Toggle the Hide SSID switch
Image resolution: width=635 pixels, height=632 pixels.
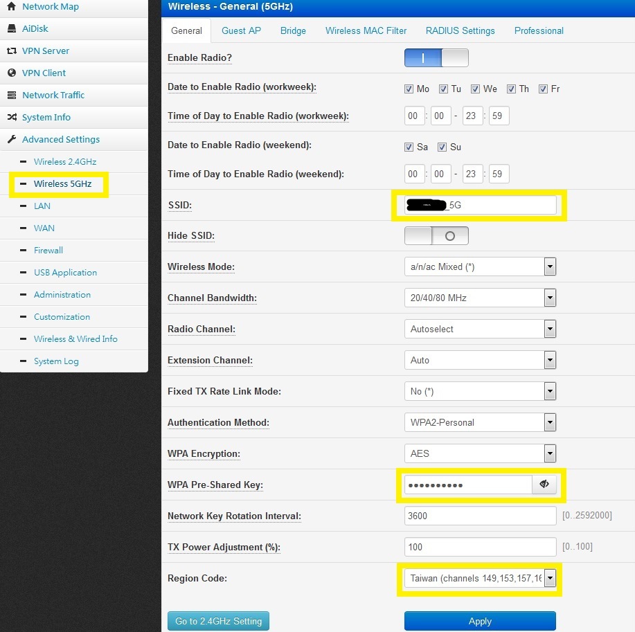[436, 235]
